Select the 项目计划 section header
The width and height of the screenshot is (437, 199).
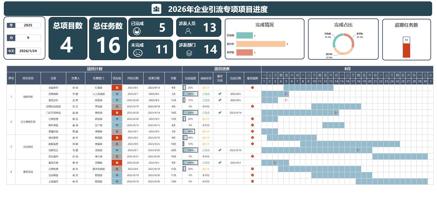[94, 69]
